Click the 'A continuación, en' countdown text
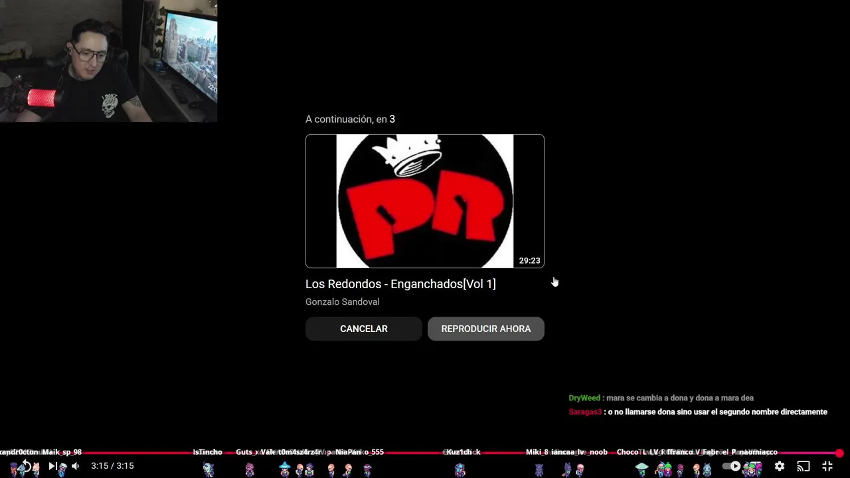 click(x=350, y=119)
